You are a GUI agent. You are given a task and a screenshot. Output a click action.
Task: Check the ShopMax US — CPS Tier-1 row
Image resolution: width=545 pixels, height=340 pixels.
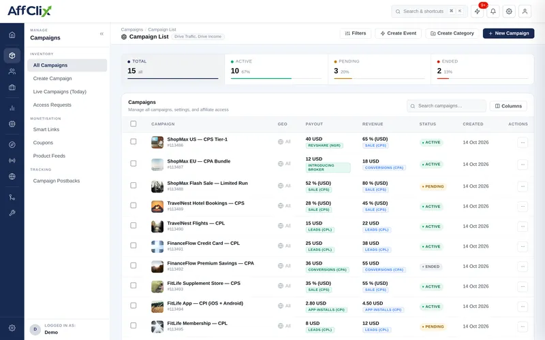tap(133, 141)
